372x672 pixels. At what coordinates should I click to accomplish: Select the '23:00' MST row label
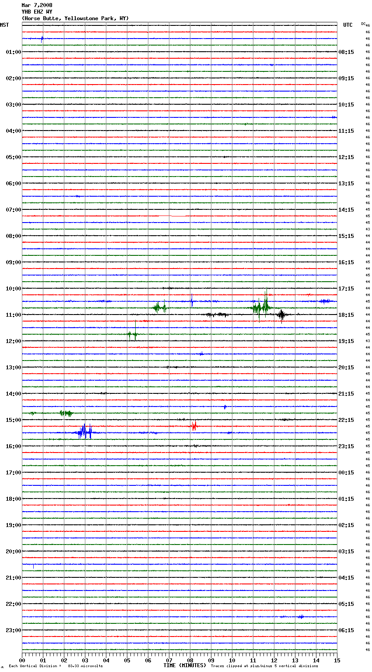tap(14, 630)
